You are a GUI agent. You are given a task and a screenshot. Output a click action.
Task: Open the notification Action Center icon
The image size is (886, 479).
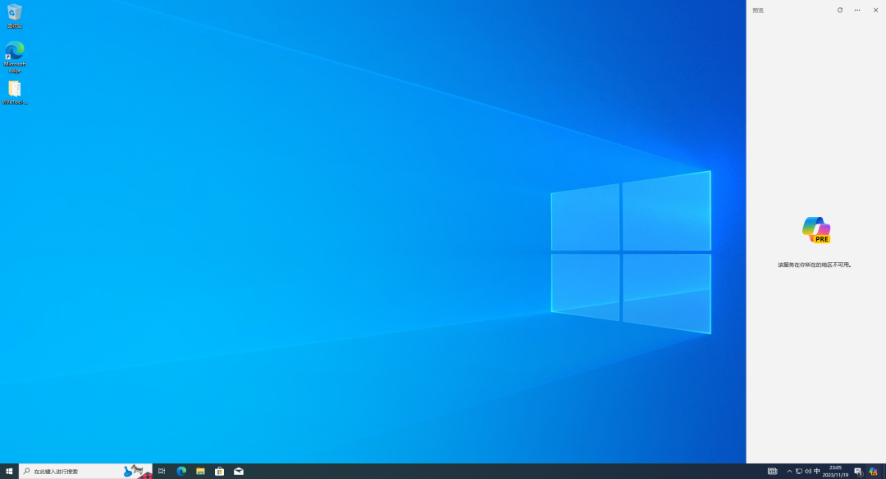(858, 471)
